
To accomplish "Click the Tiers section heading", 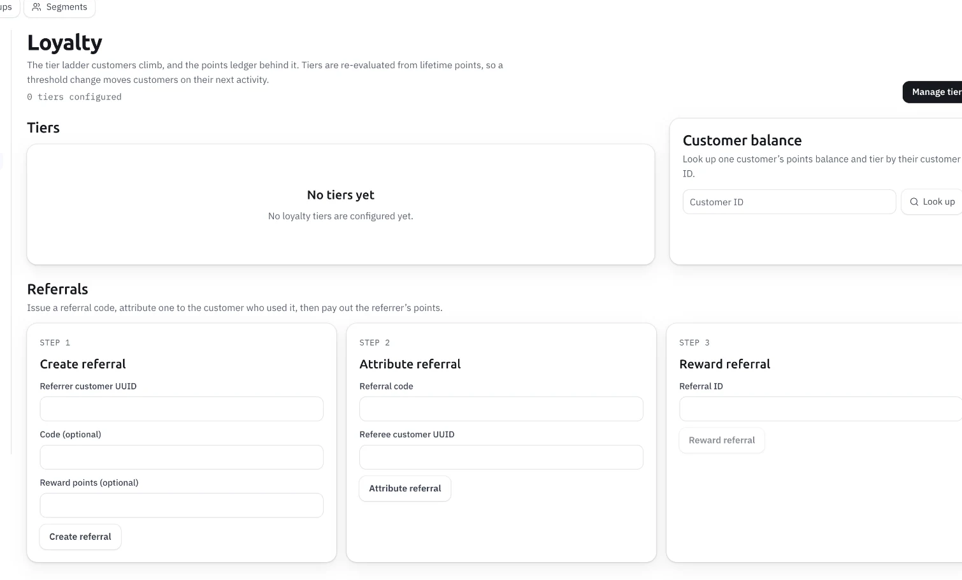I will point(43,127).
